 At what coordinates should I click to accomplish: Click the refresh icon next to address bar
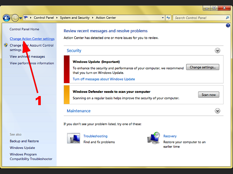coord(168,18)
